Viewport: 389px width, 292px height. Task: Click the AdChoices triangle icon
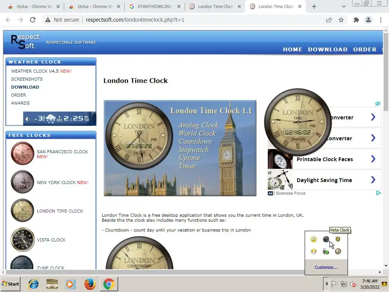pos(378,193)
